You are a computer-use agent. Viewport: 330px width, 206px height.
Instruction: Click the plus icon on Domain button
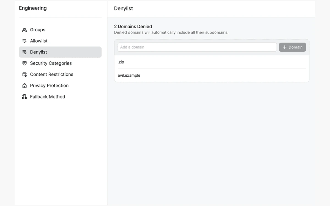coord(285,47)
